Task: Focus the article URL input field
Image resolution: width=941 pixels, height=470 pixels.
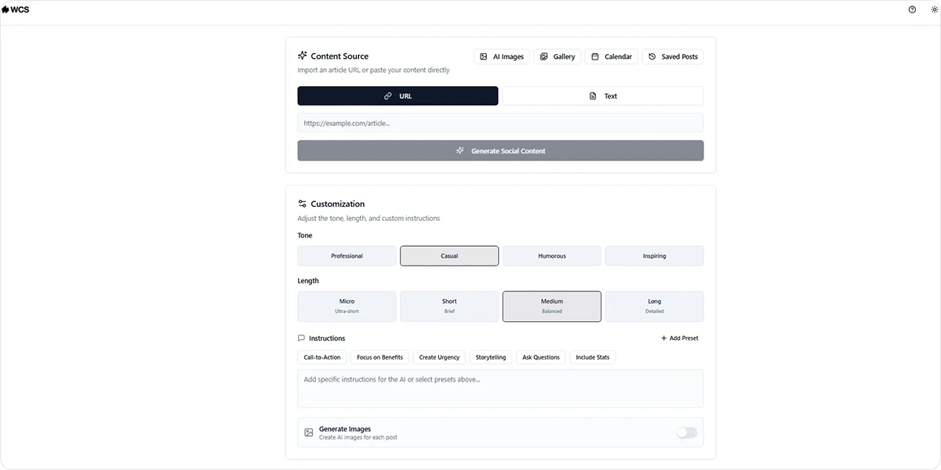Action: [500, 123]
